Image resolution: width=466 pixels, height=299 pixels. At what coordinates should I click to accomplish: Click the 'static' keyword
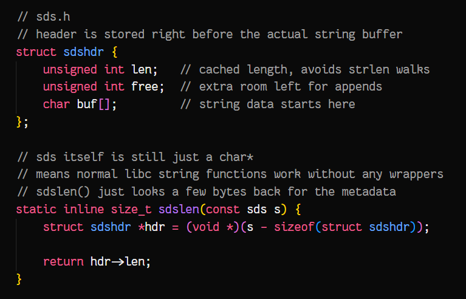(36, 210)
